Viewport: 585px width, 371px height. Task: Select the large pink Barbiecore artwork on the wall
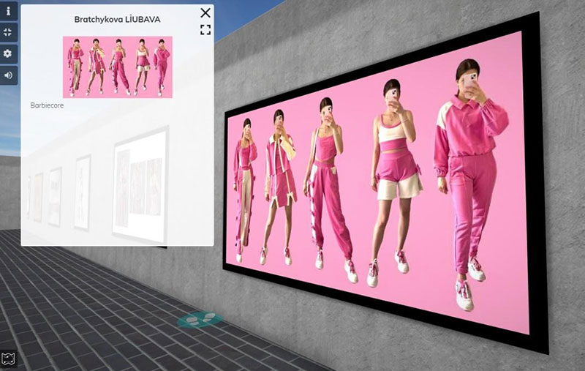pos(385,183)
